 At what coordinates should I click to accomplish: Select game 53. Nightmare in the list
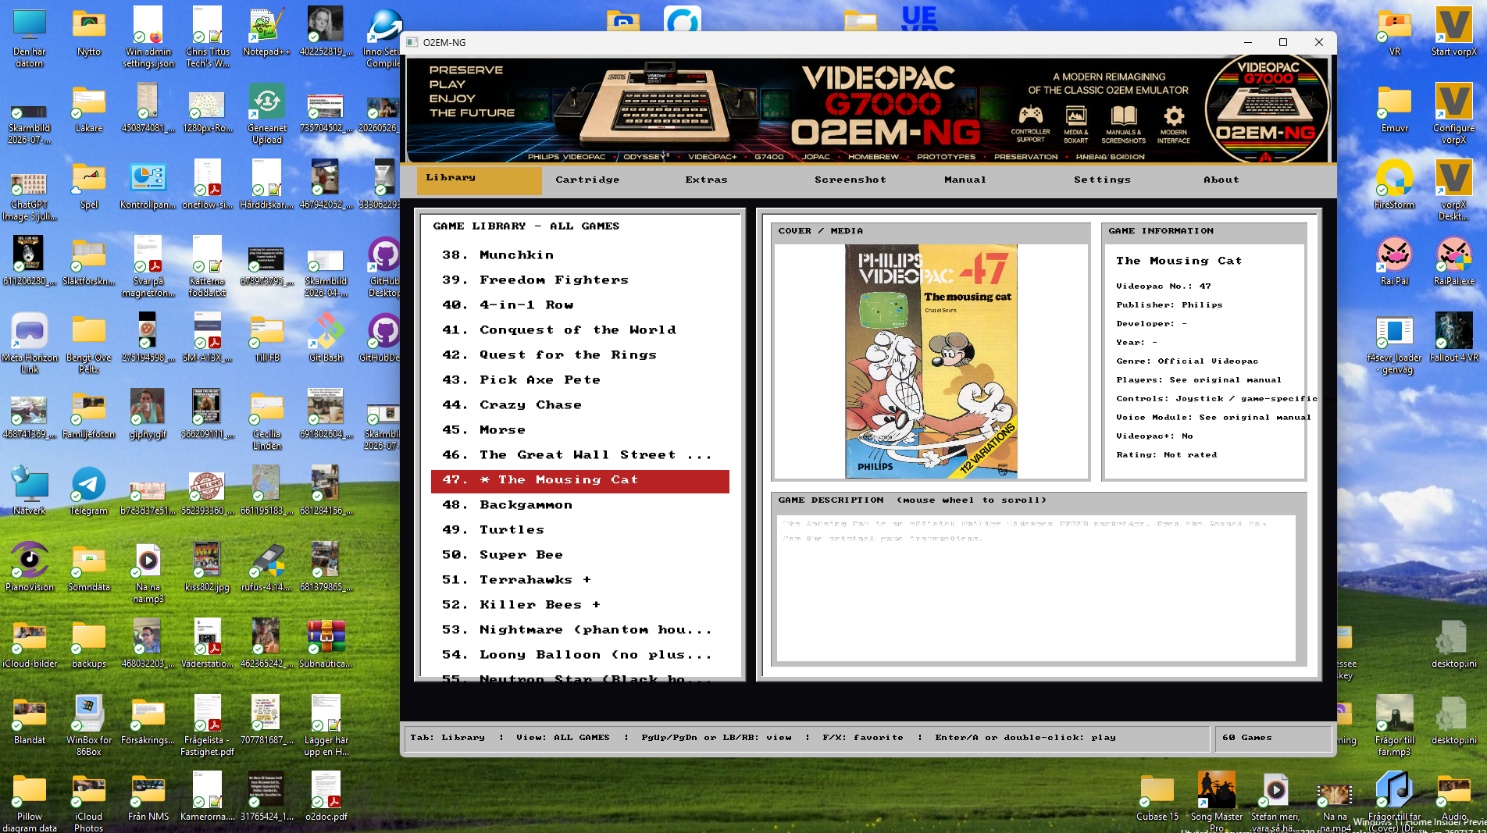(579, 630)
